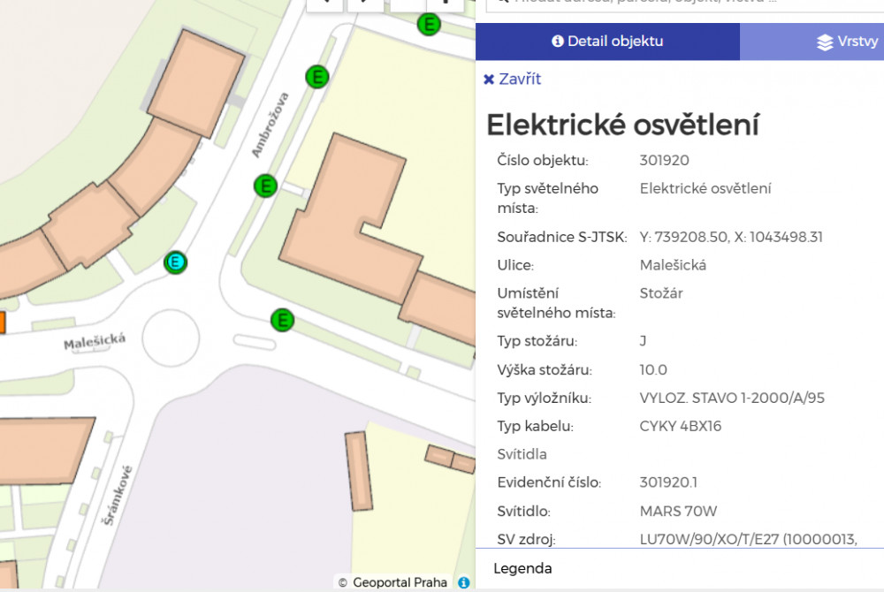Click the object number value 301920
884x592 pixels.
pos(664,160)
